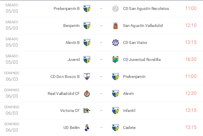This screenshot has width=203, height=136.
Task: Select the Victoria CF team name
Action: click(70, 110)
